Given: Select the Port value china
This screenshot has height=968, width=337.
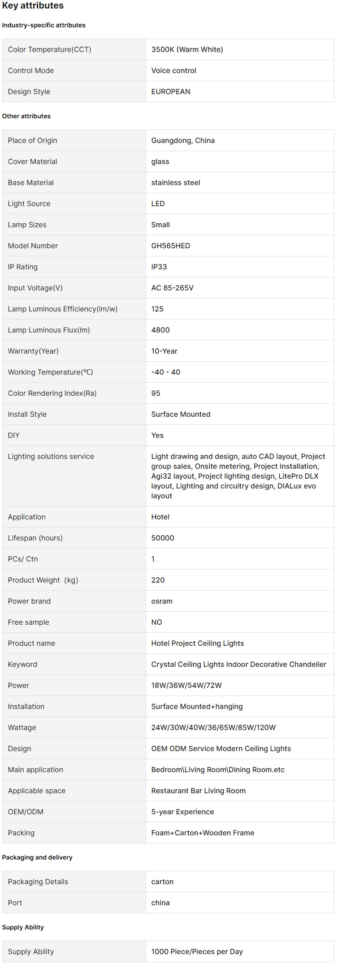Looking at the screenshot, I should (x=160, y=903).
